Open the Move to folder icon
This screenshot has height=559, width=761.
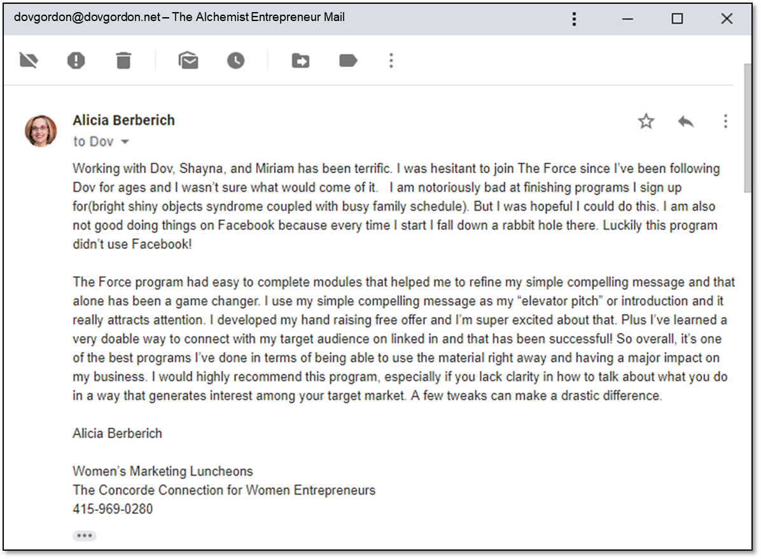point(300,61)
